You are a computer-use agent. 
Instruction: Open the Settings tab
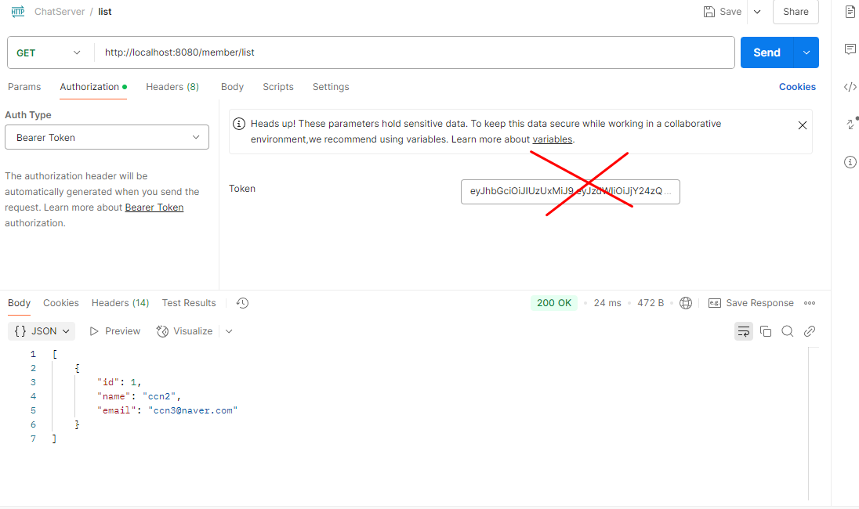click(x=331, y=87)
